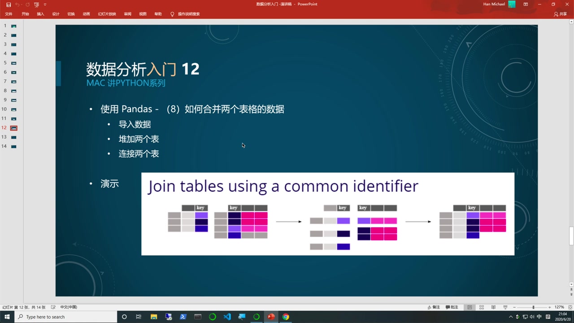The image size is (574, 323).
Task: Switch to the 切换 (Transitions) ribbon tab
Action: tap(71, 14)
